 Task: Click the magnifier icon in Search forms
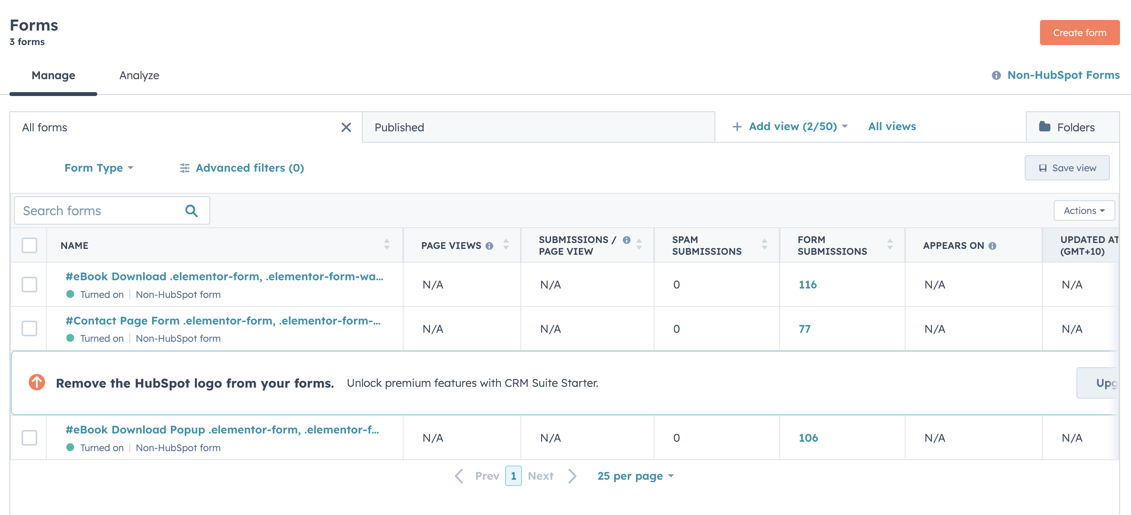click(191, 210)
